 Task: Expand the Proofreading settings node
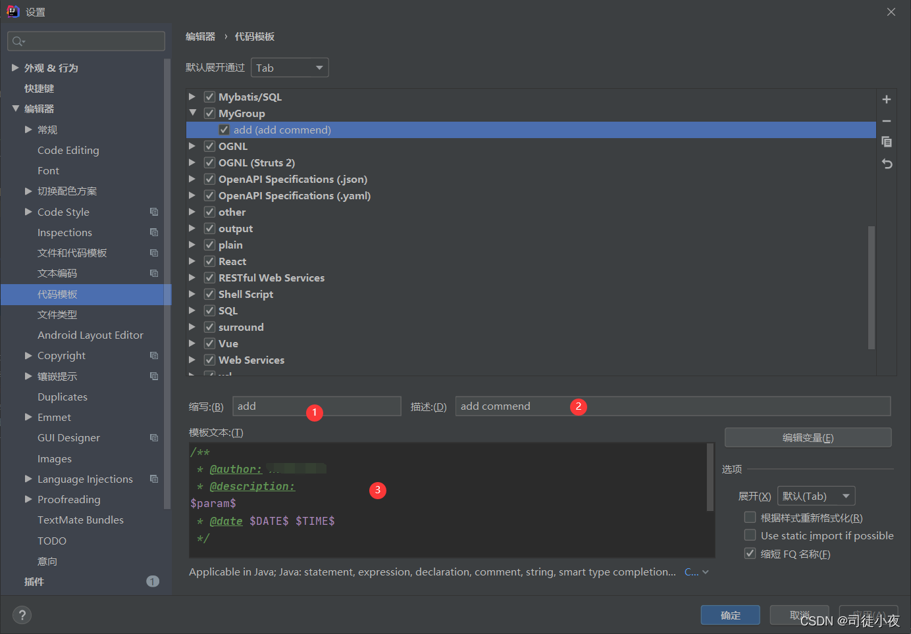tap(28, 499)
